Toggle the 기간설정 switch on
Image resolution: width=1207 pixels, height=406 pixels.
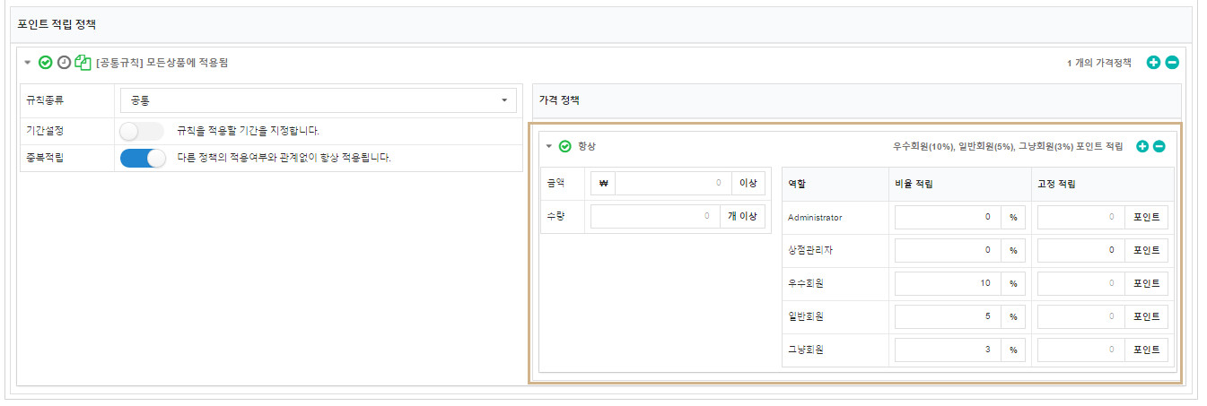click(142, 131)
